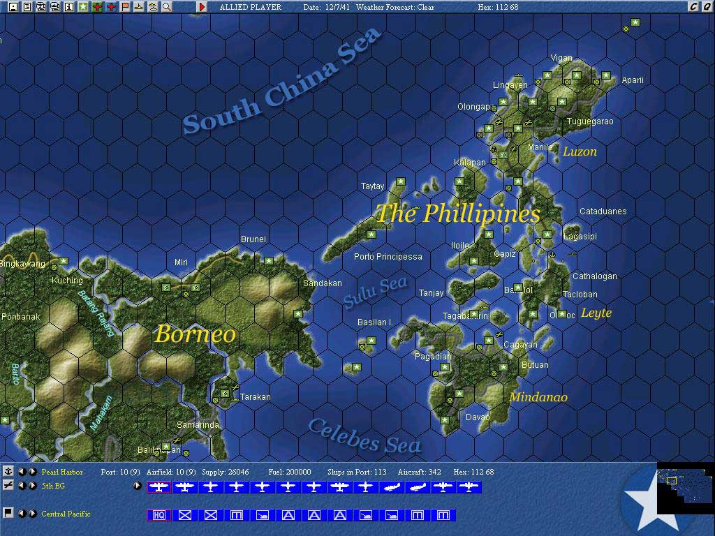Open the information 'i' toolbar icon
Image resolution: width=715 pixels, height=536 pixels.
(69, 7)
